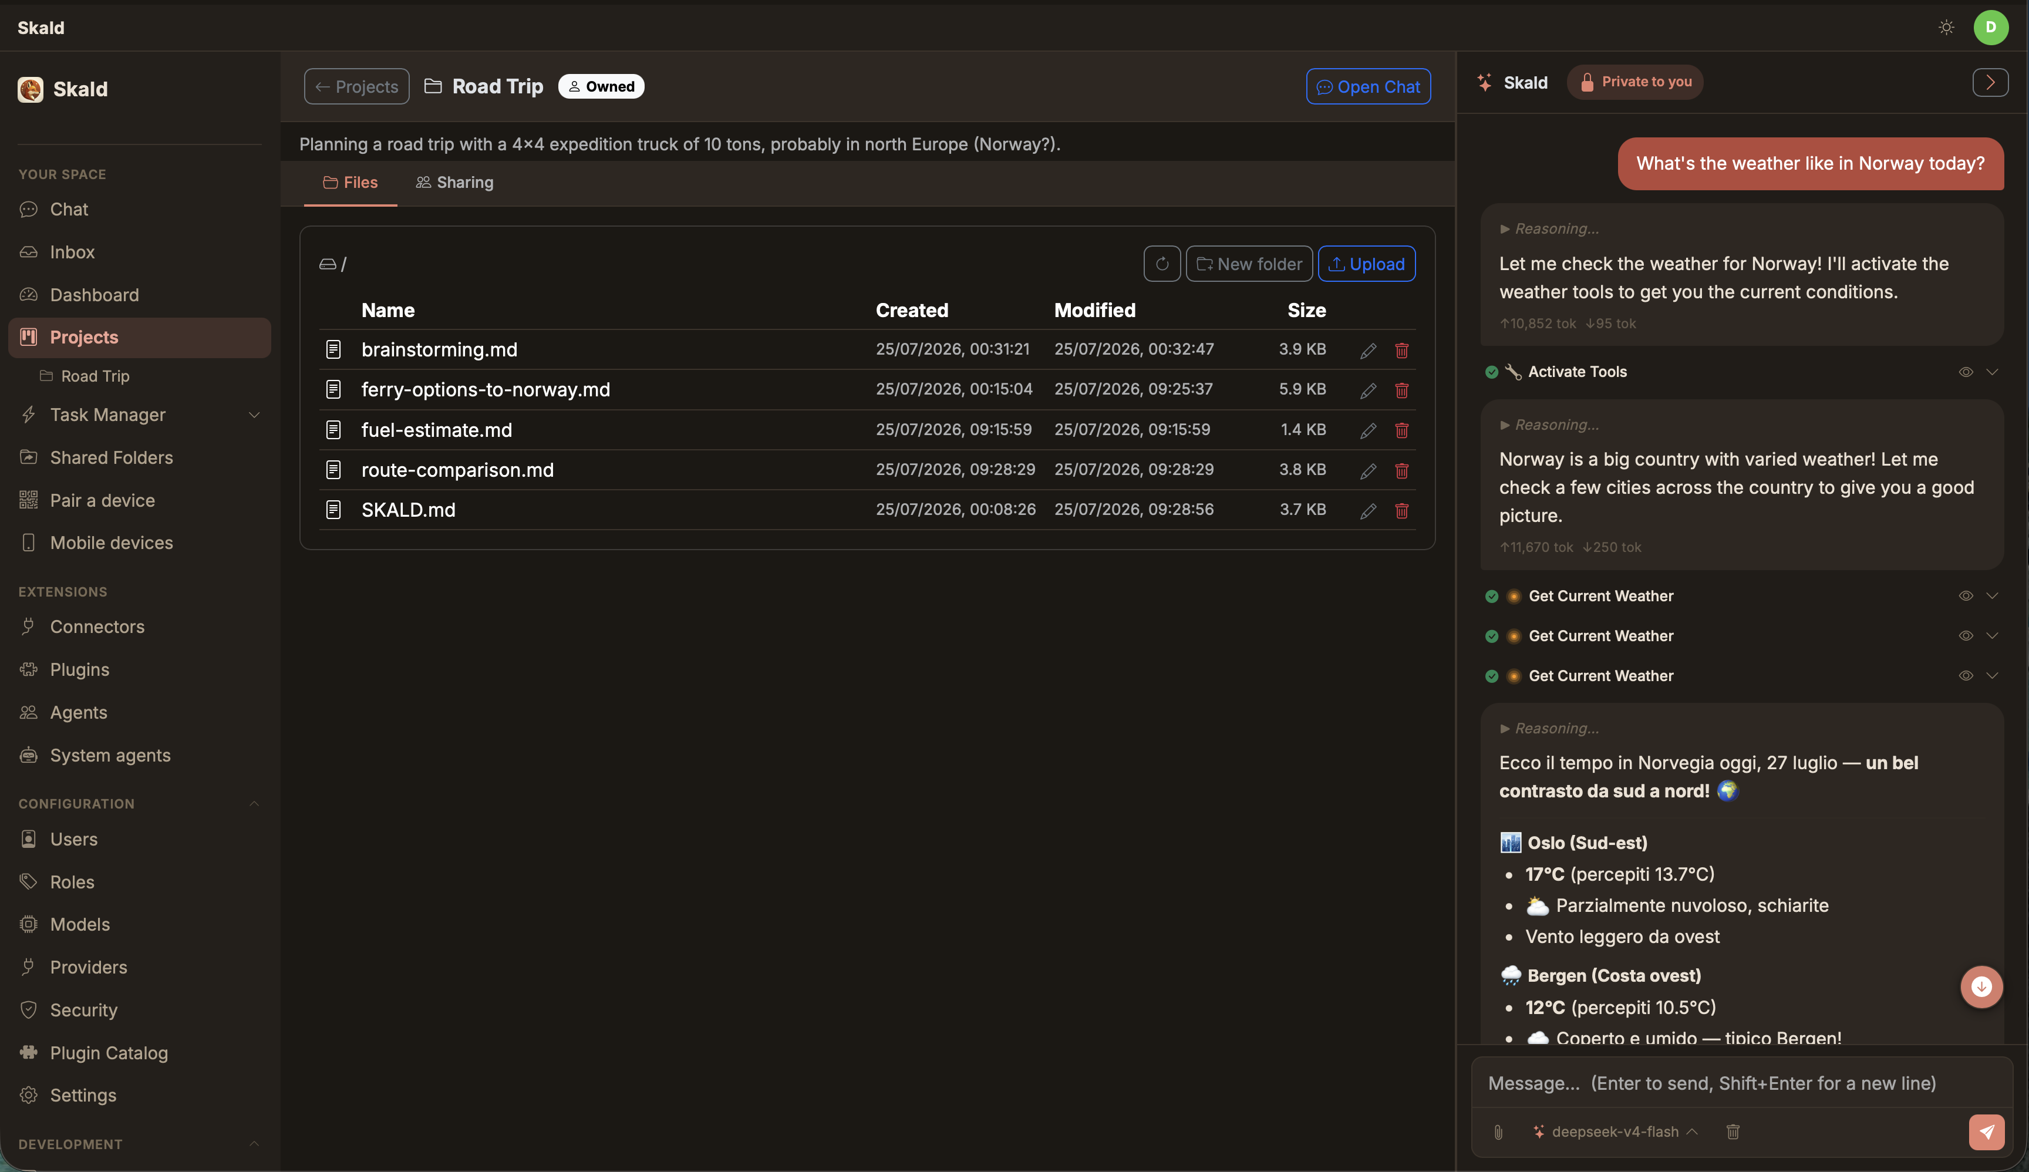Expand Reasoning above Norway is a big country
Image resolution: width=2029 pixels, height=1172 pixels.
1549,424
